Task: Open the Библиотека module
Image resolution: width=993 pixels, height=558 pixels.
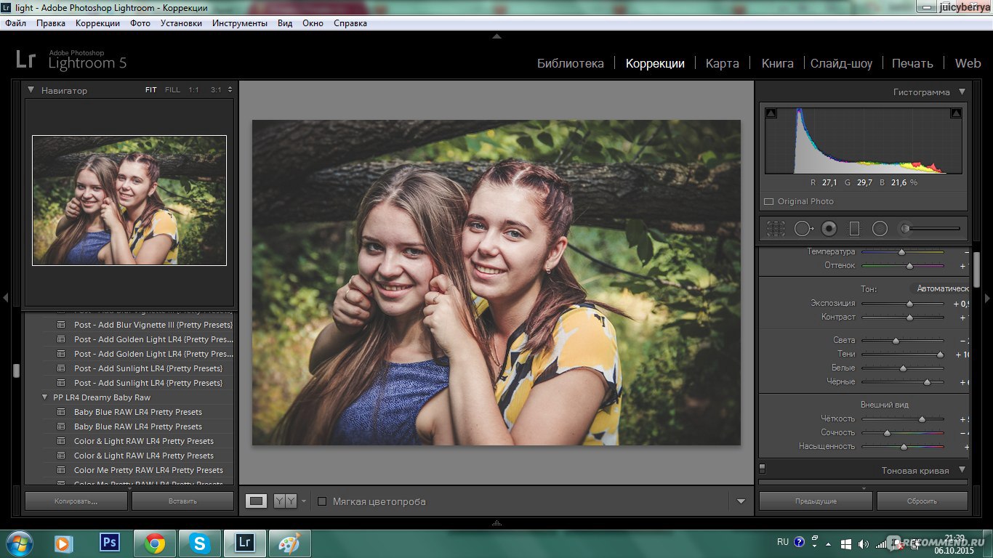Action: [x=570, y=63]
